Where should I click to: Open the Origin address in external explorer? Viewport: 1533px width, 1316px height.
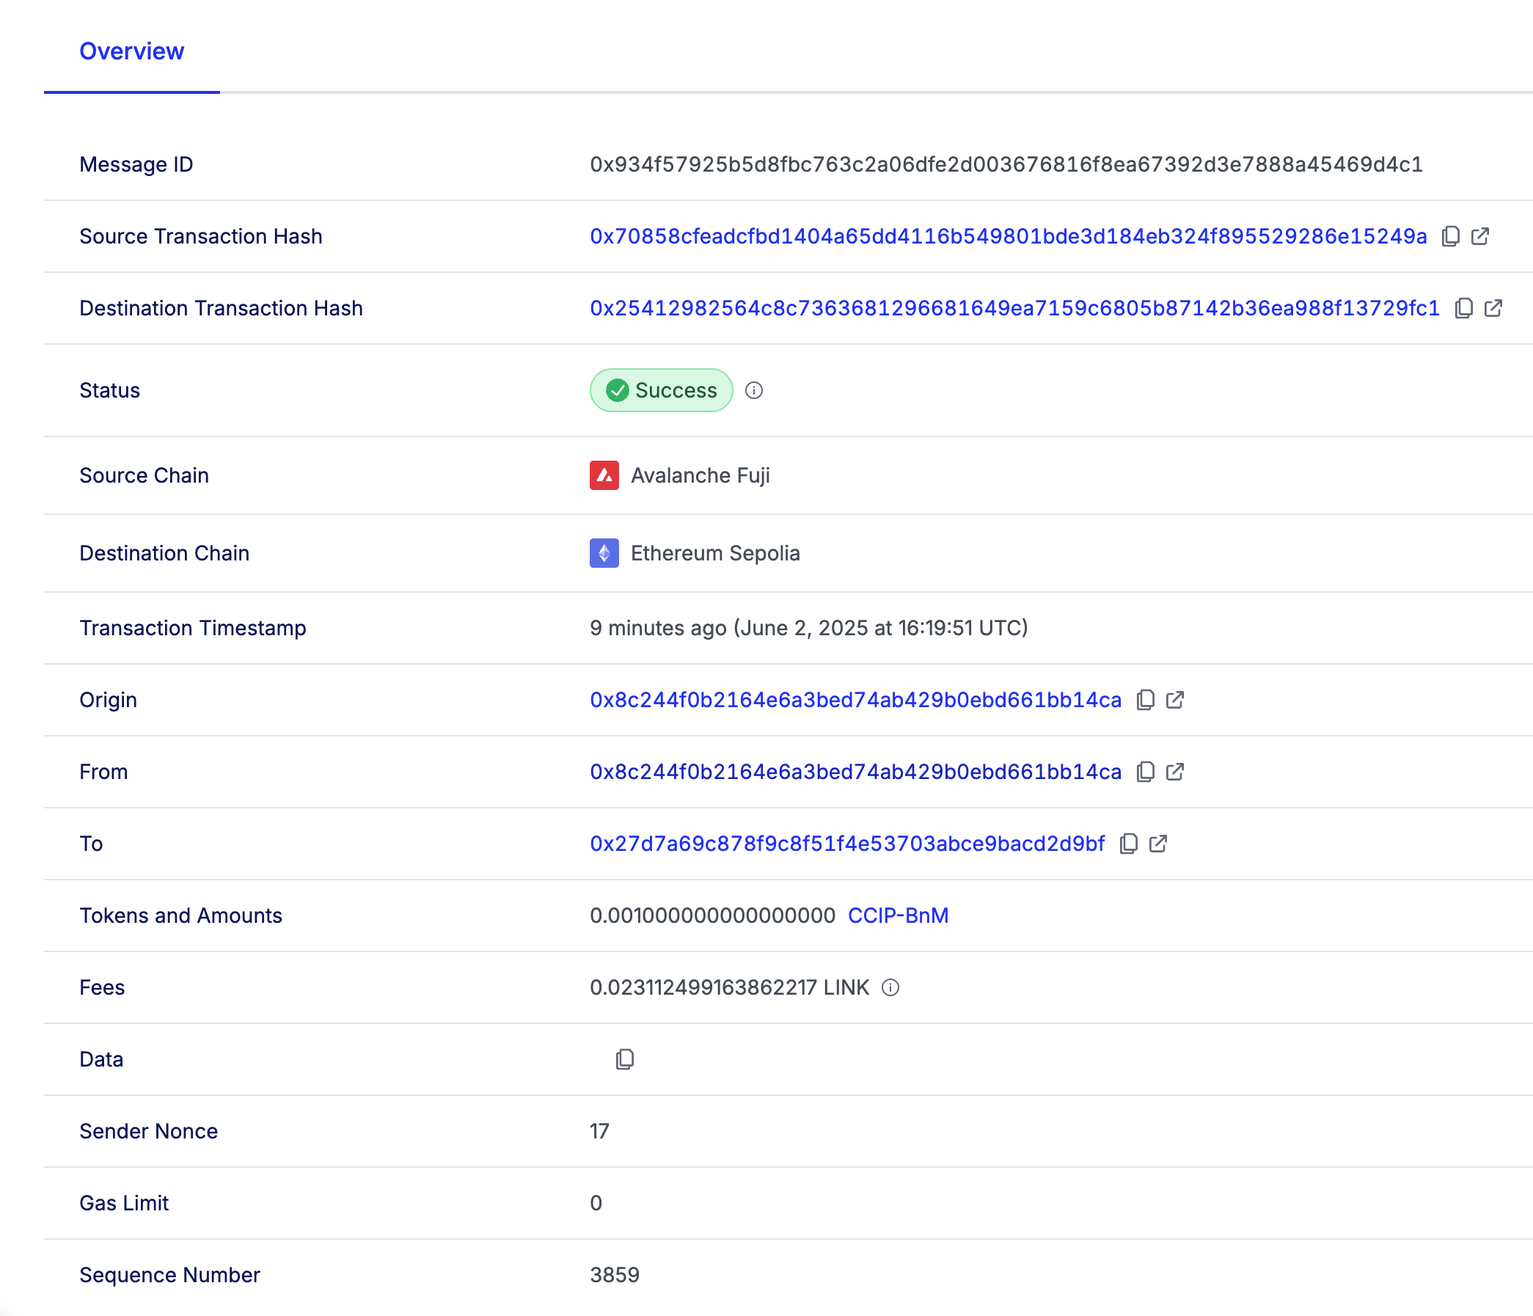(x=1176, y=699)
